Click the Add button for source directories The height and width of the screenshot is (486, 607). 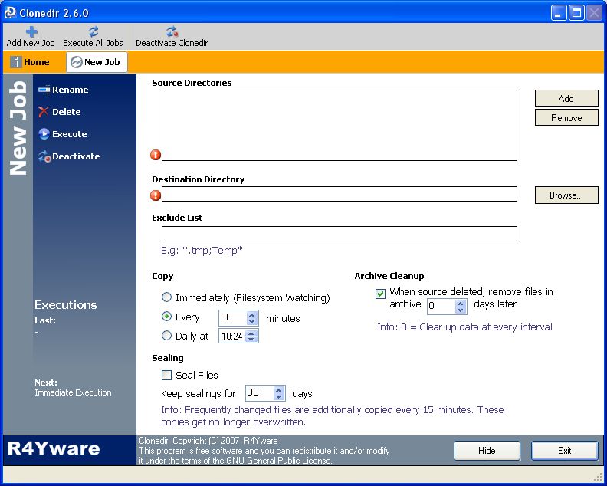click(566, 99)
